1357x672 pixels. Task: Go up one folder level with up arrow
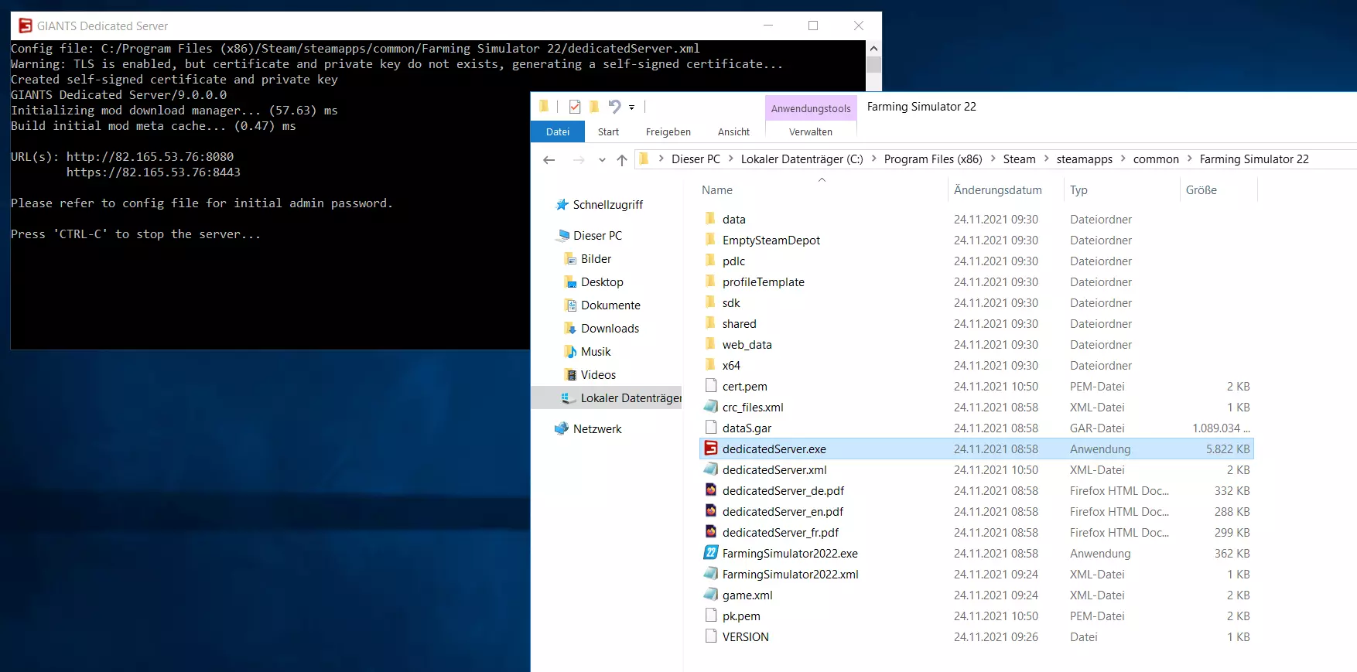click(622, 160)
